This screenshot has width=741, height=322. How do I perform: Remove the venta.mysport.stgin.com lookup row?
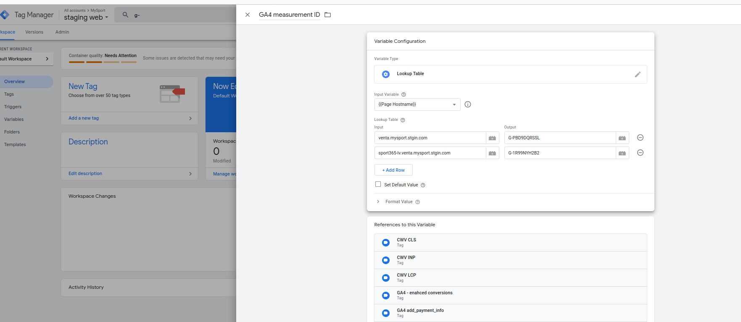[640, 138]
